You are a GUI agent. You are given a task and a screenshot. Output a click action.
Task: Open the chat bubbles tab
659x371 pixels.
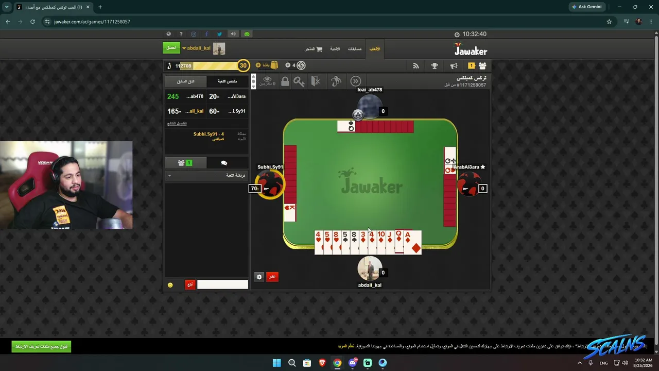pos(224,163)
